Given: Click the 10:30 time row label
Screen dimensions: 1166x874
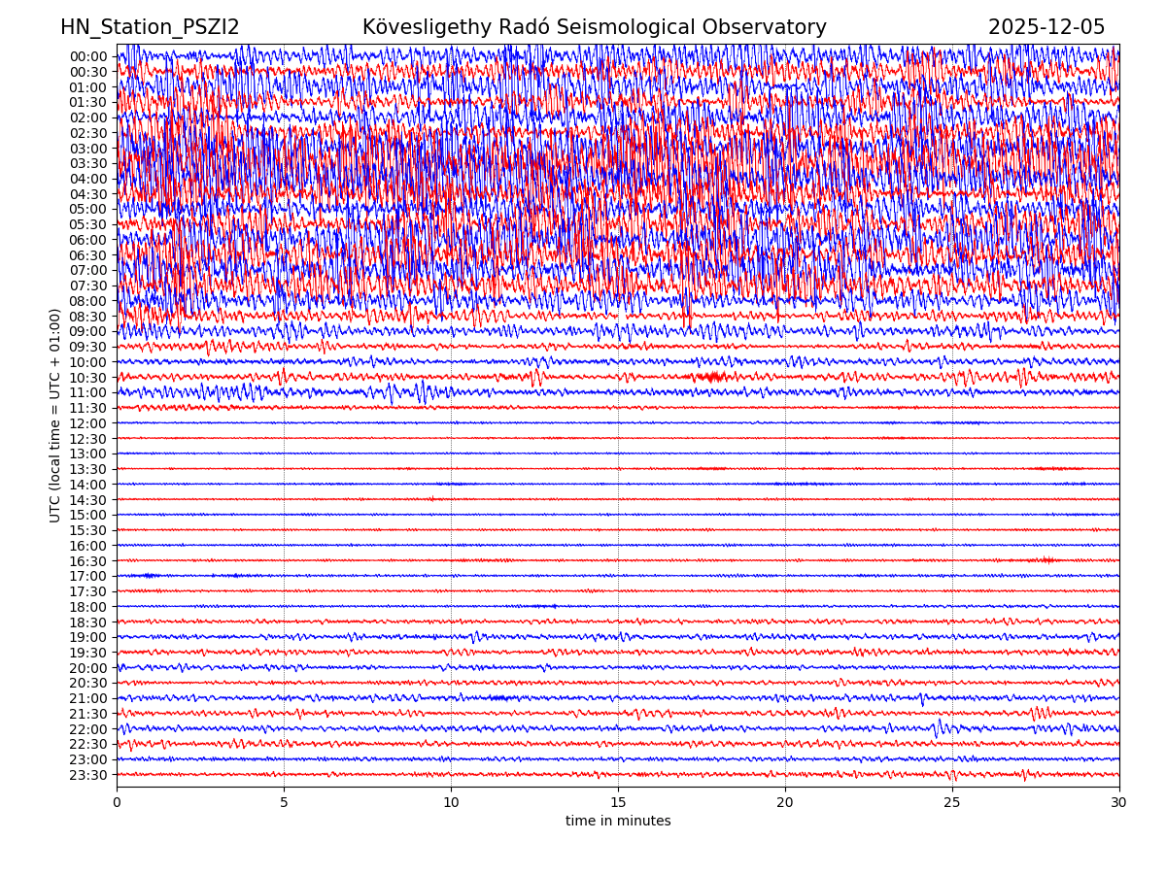Looking at the screenshot, I should click(87, 378).
